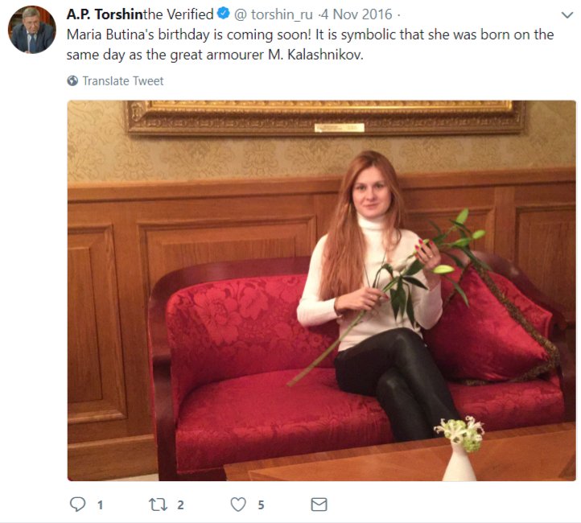
Task: Enlarge the attached photo of the red sofa
Action: coord(322,290)
